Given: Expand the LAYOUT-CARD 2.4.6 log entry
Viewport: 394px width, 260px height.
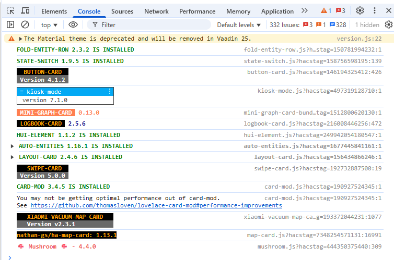Looking at the screenshot, I should (12, 157).
